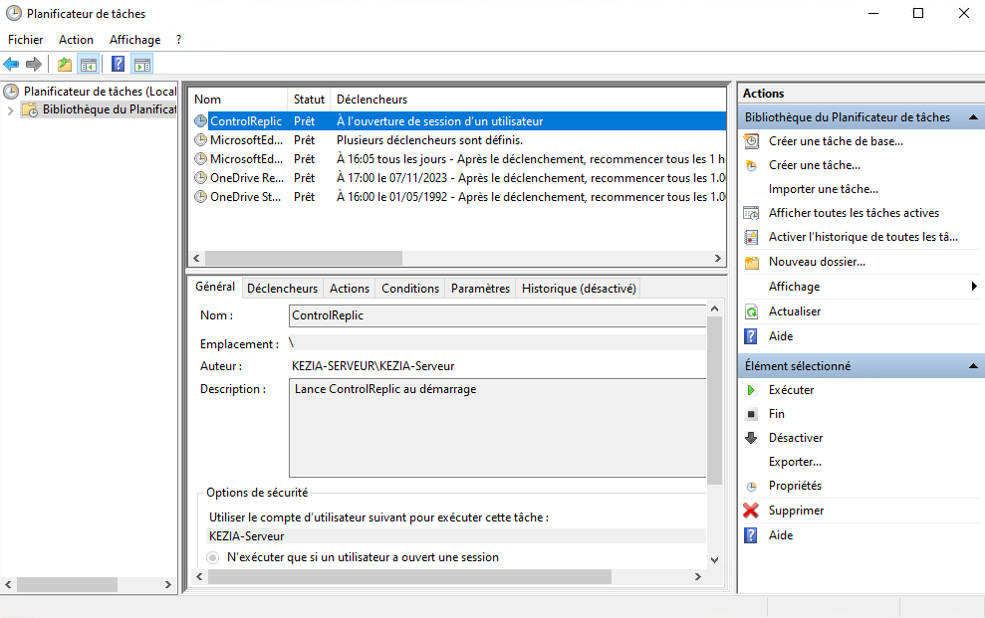Viewport: 985px width, 618px height.
Task: Click the Désactiver down-arrow icon
Action: 751,438
